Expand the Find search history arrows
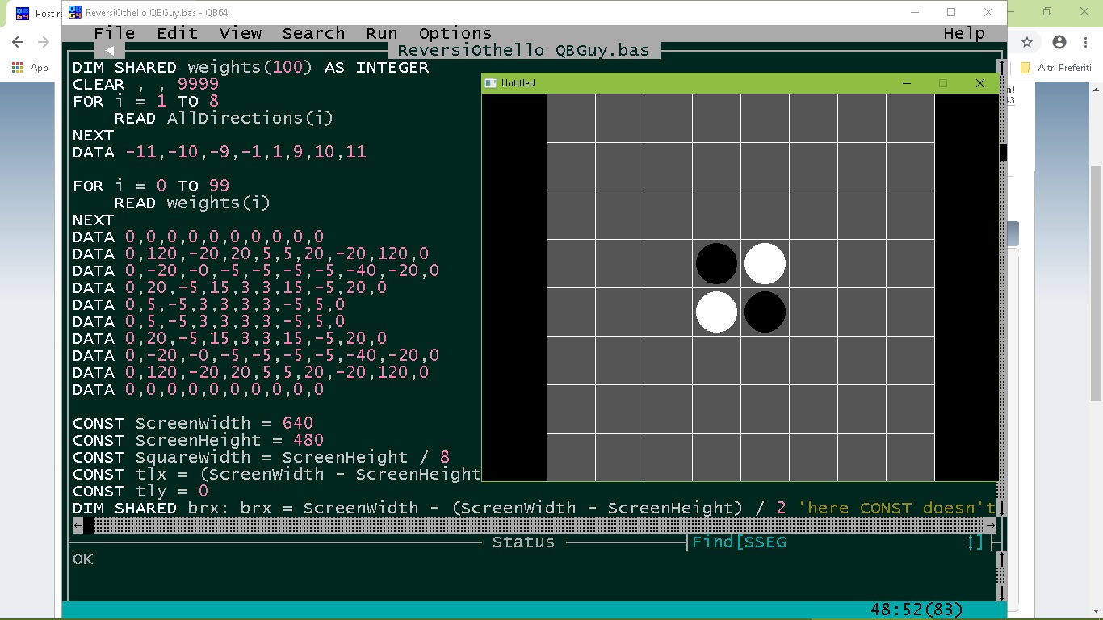1103x620 pixels. pyautogui.click(x=975, y=542)
